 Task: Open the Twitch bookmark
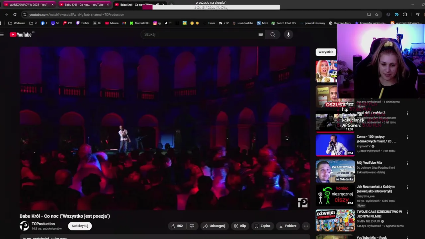pyautogui.click(x=83, y=23)
